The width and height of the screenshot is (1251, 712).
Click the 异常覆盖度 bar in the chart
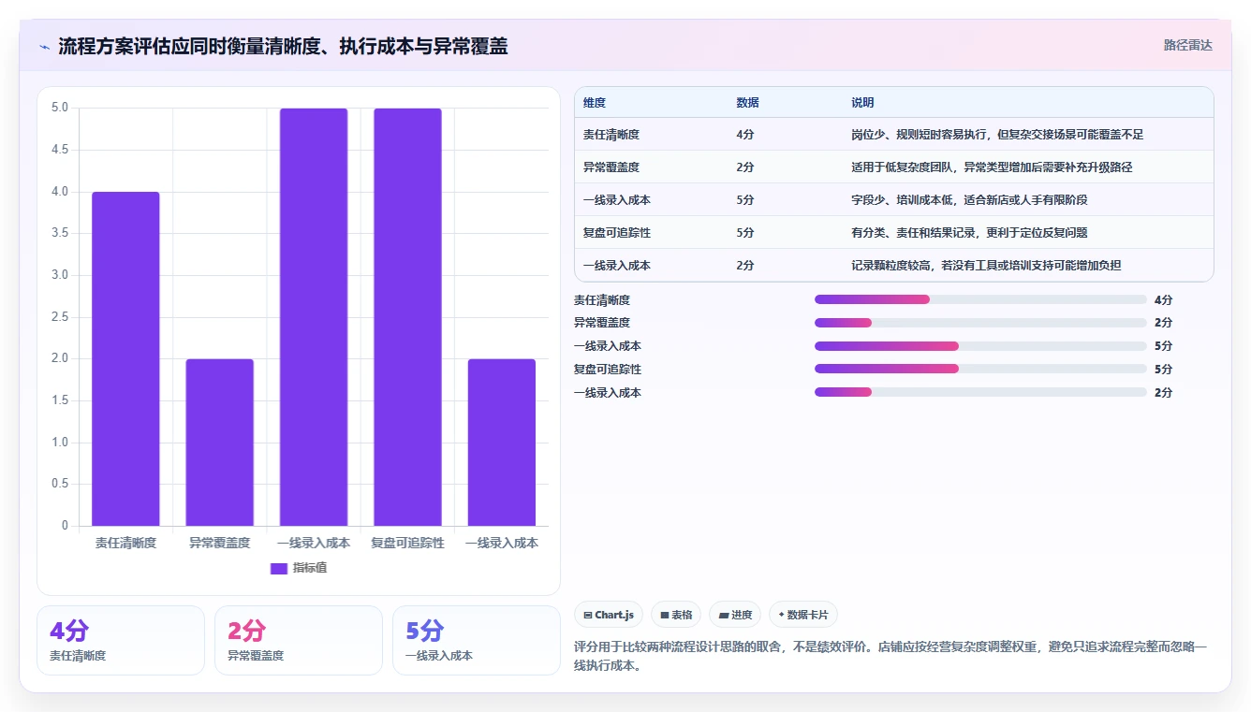[x=220, y=443]
